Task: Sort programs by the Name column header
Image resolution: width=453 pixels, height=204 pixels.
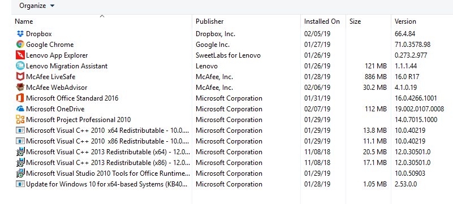Action: click(x=103, y=21)
